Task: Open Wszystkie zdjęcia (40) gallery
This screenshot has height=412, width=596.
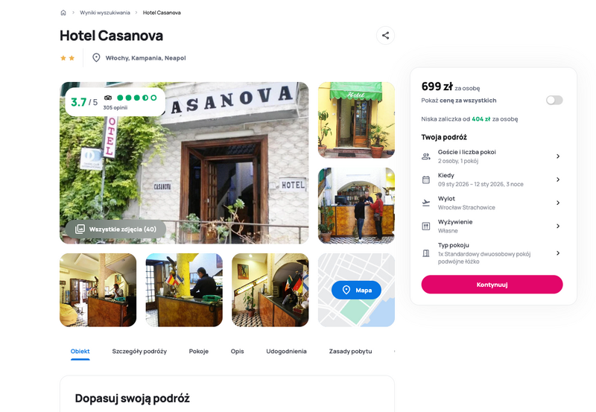Action: pos(115,229)
